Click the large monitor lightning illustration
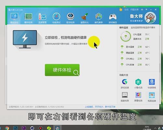Image resolution: width=163 pixels, height=130 pixels. pyautogui.click(x=25, y=39)
